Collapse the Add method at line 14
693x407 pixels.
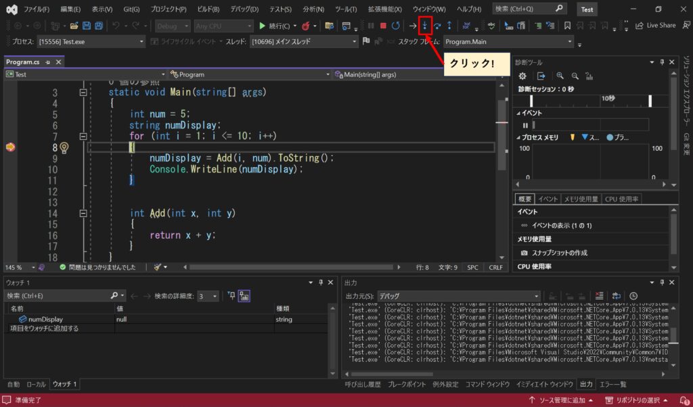click(83, 213)
